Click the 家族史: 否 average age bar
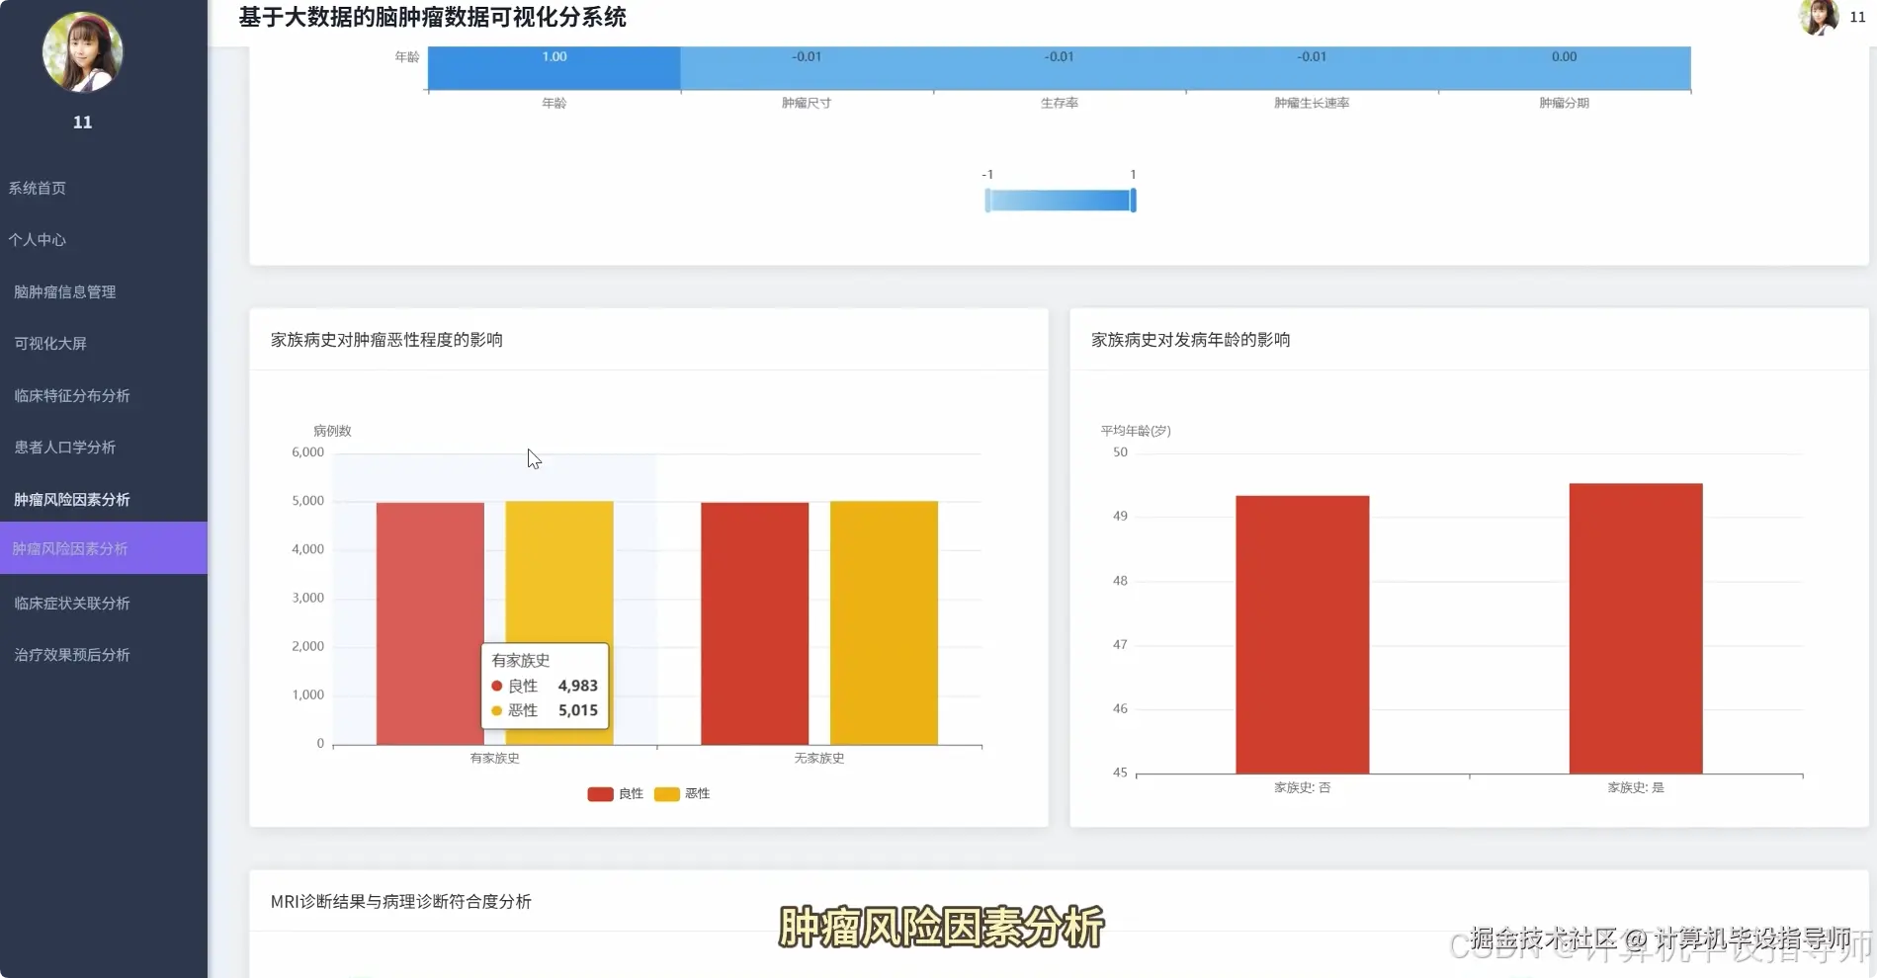 pos(1303,634)
